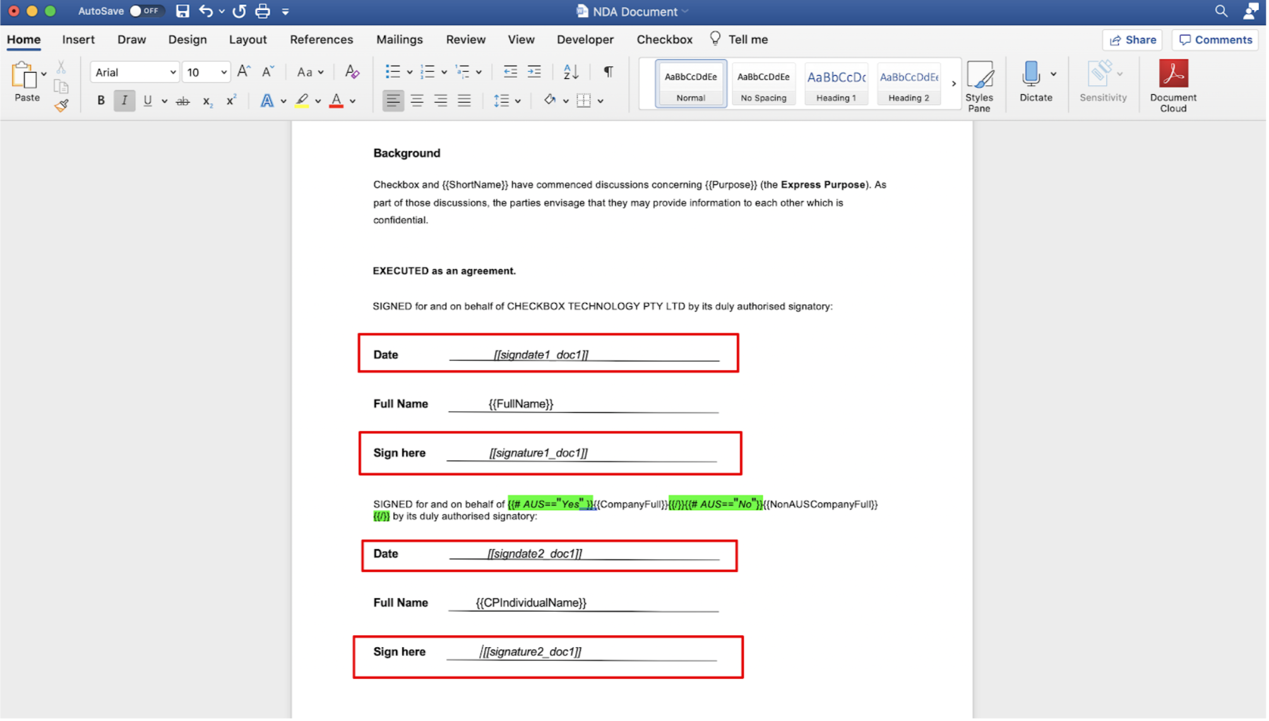Expand the bullet list options arrow
1269x721 pixels.
click(410, 73)
